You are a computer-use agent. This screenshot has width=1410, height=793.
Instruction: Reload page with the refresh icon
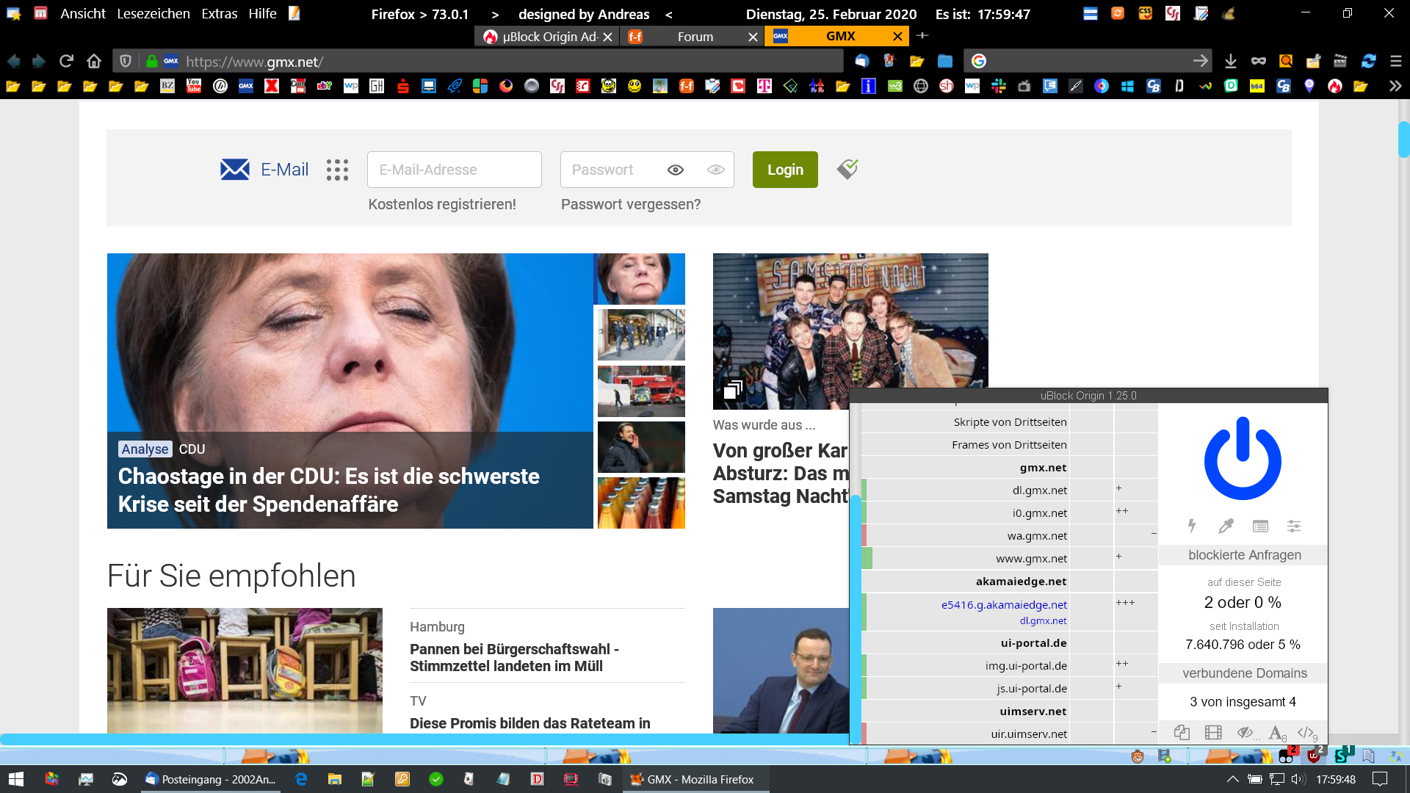coord(66,62)
